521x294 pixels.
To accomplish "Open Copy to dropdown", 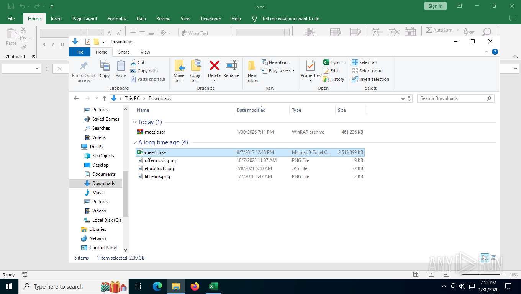I will pyautogui.click(x=195, y=78).
